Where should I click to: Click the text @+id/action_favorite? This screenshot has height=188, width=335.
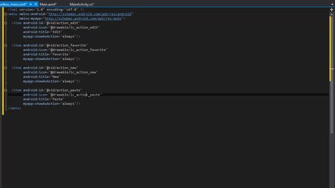(67, 45)
